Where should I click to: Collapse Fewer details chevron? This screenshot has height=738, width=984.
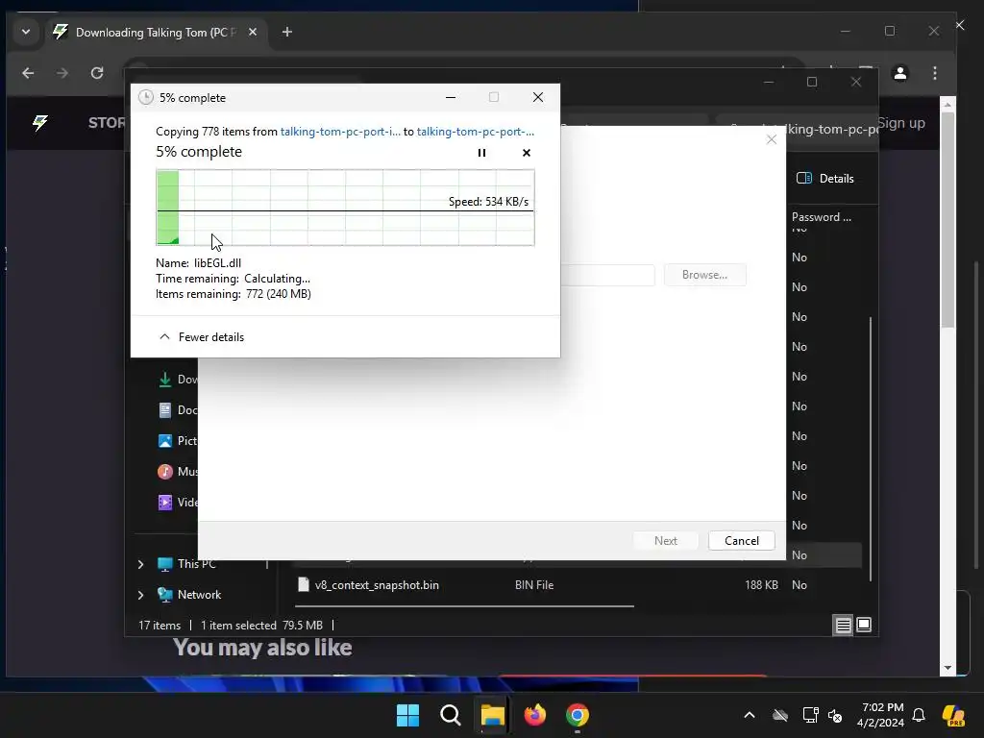tap(164, 337)
